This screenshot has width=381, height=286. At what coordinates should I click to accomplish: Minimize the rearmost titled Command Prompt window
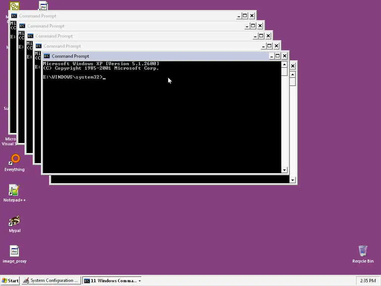pyautogui.click(x=239, y=16)
